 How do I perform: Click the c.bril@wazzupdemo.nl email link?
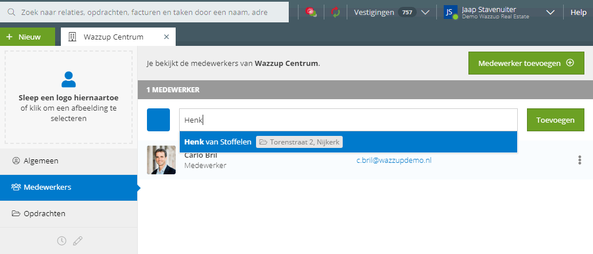point(394,161)
